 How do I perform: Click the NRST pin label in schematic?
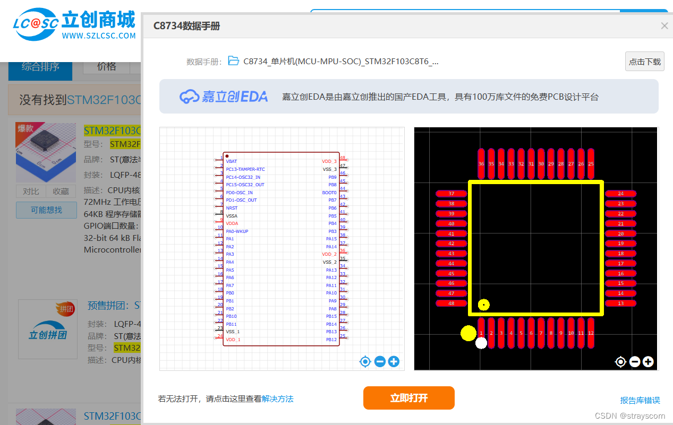pos(232,208)
